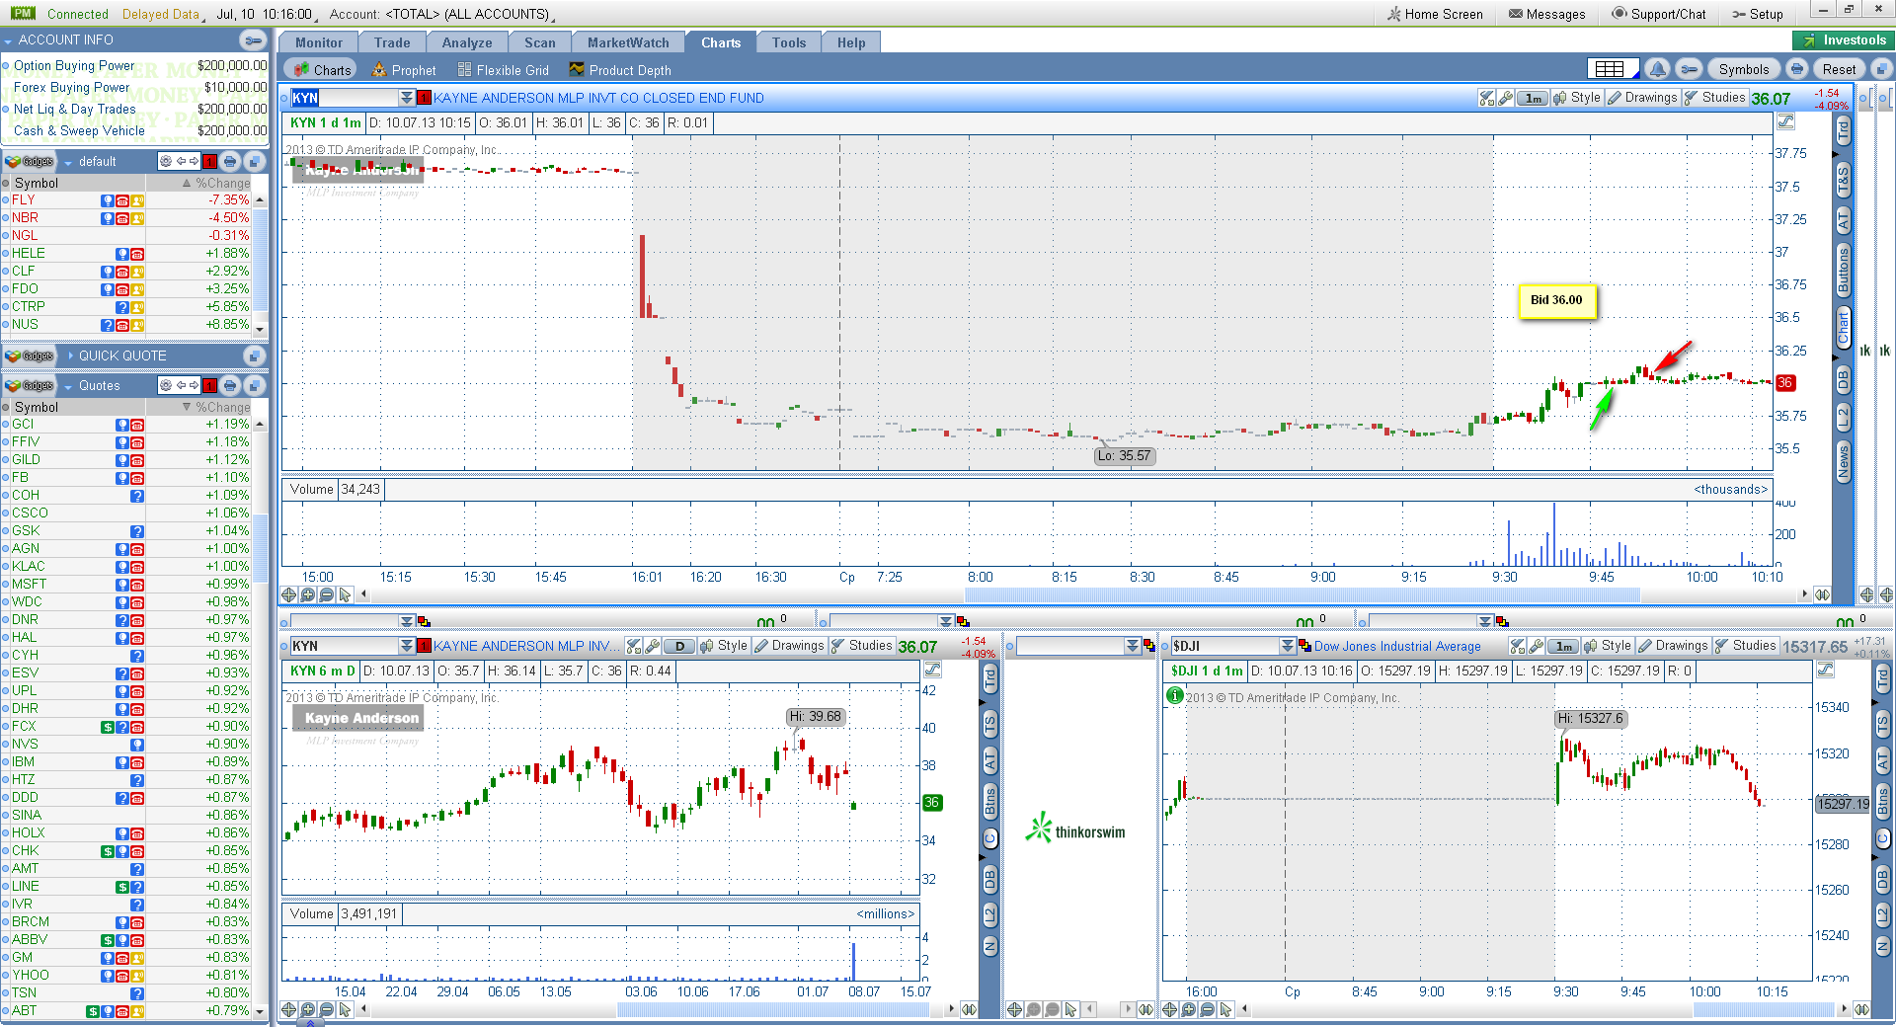The width and height of the screenshot is (1896, 1027).
Task: Open Studies on main KYN chart
Action: (x=1714, y=98)
